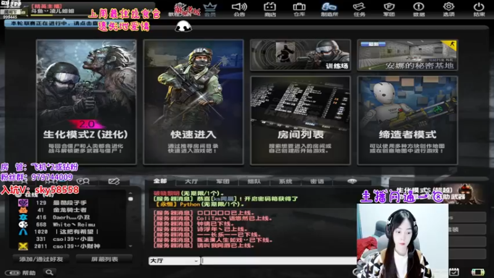Image resolution: width=494 pixels, height=278 pixels.
Task: Open the 房间列表 room list card
Action: pyautogui.click(x=300, y=120)
